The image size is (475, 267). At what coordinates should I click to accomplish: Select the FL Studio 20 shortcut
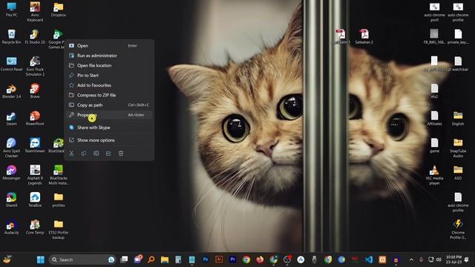pyautogui.click(x=35, y=36)
